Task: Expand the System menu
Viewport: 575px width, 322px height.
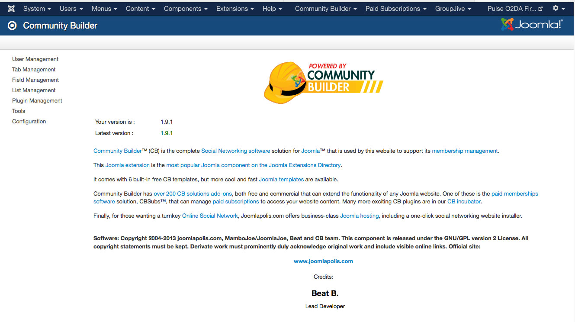Action: 37,9
